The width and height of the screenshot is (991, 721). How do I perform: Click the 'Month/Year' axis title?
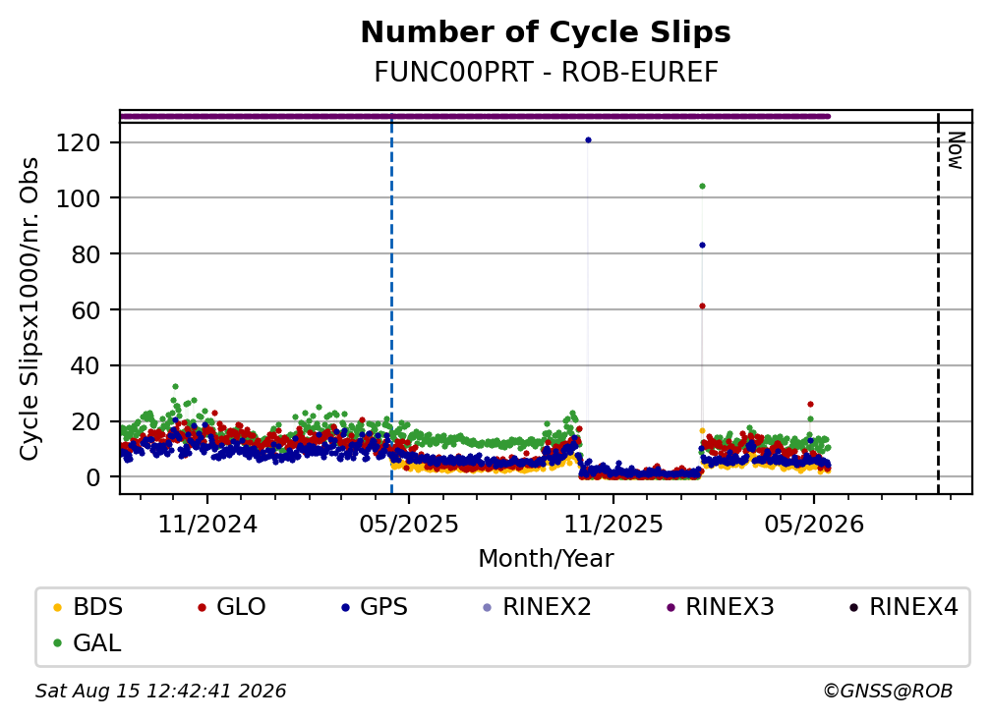(546, 559)
